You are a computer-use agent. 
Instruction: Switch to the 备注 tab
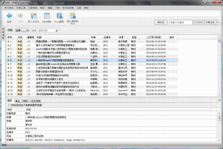pyautogui.click(x=18, y=100)
